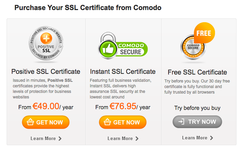Click basket icon on Positive SSL Get Now

pos(30,122)
